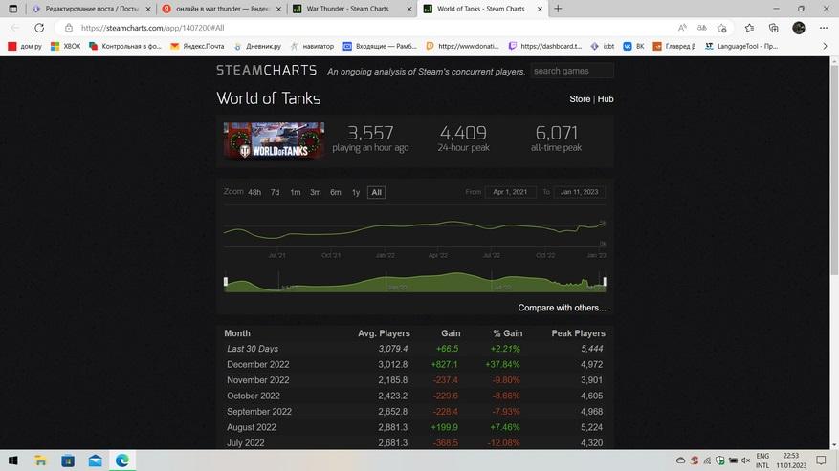Image resolution: width=839 pixels, height=471 pixels.
Task: Grab the left chart navigator handle
Action: [x=226, y=282]
